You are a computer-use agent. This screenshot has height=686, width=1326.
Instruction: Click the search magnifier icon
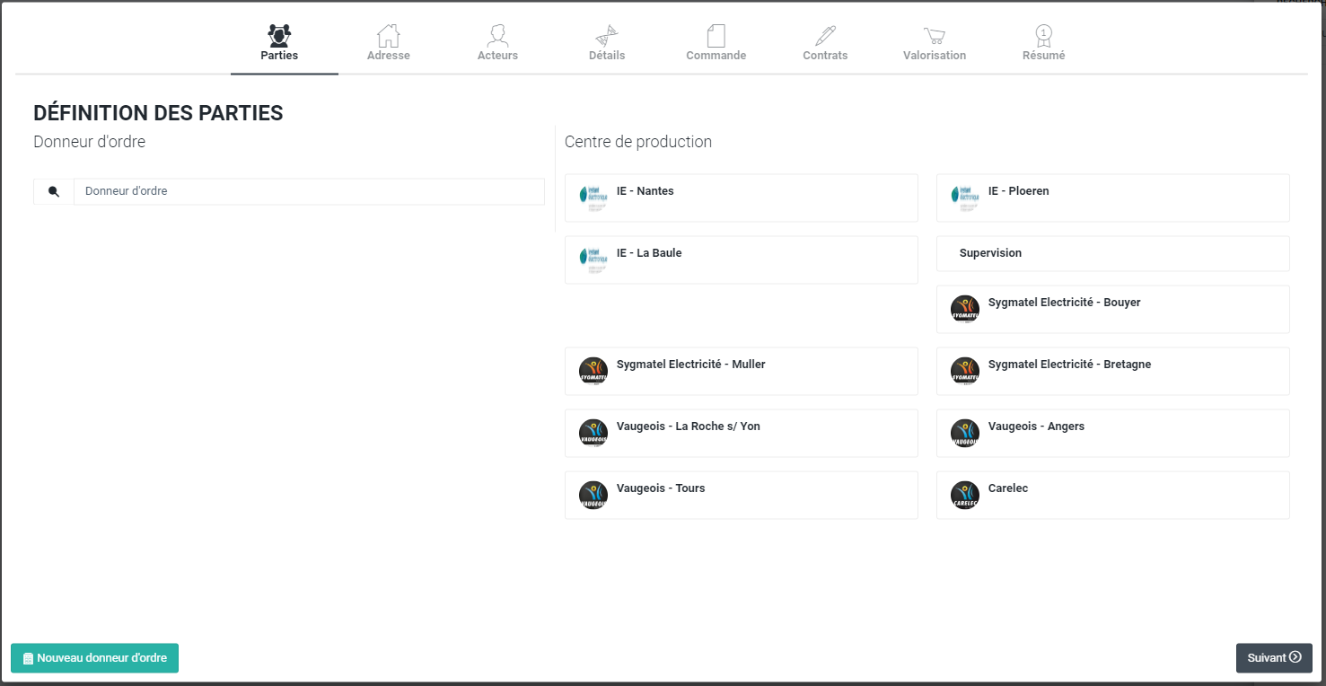pyautogui.click(x=54, y=191)
